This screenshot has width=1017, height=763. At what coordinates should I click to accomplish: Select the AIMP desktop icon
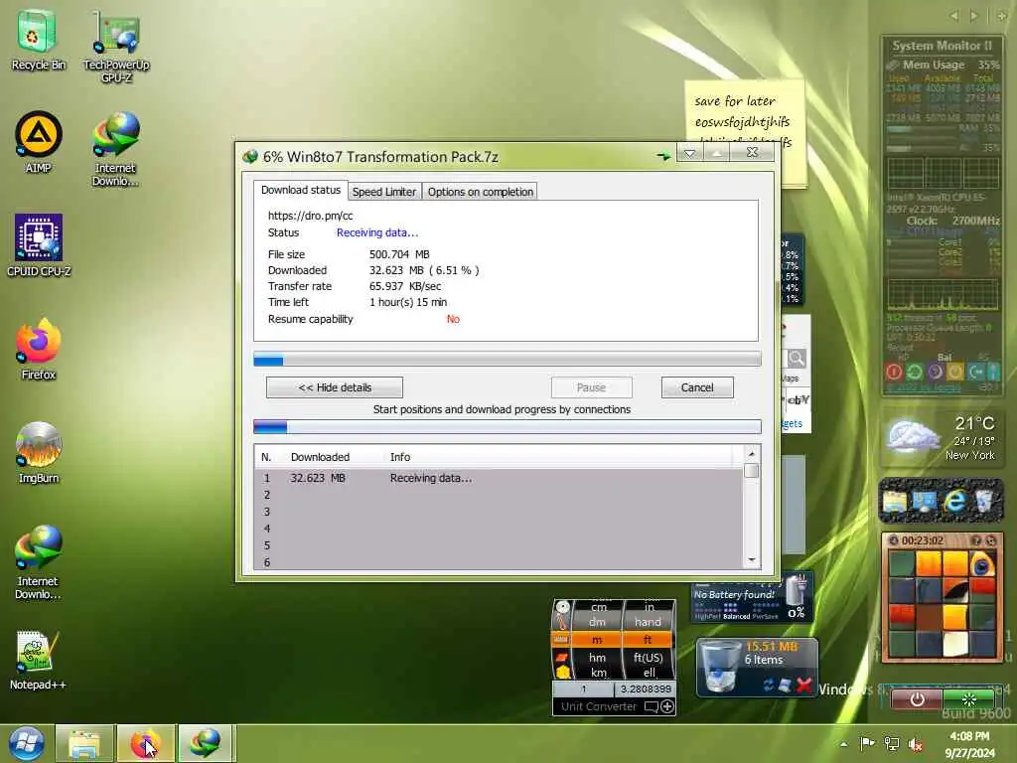click(x=39, y=141)
